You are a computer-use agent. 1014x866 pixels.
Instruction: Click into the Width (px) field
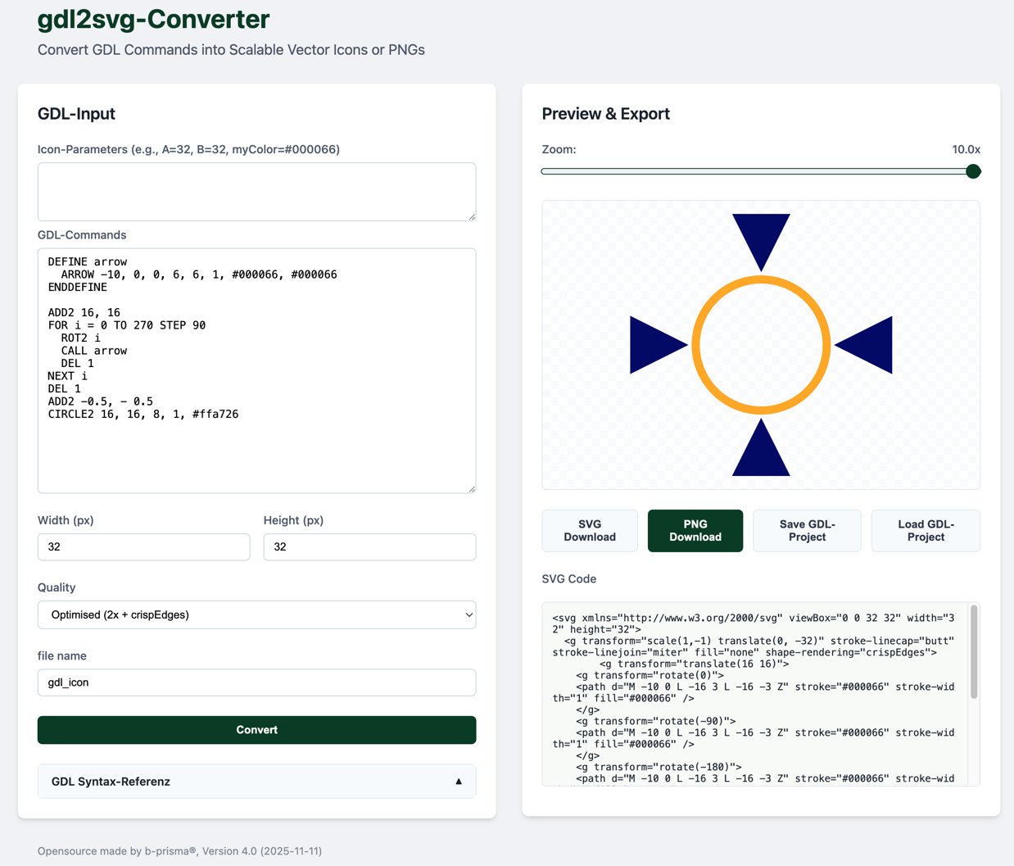[x=143, y=546]
